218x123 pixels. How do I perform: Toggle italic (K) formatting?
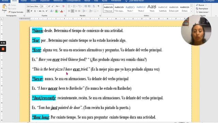[x=32, y=11]
